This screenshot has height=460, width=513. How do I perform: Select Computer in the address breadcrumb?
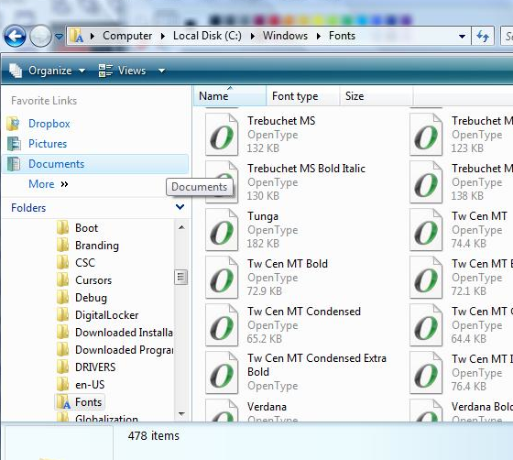point(127,36)
